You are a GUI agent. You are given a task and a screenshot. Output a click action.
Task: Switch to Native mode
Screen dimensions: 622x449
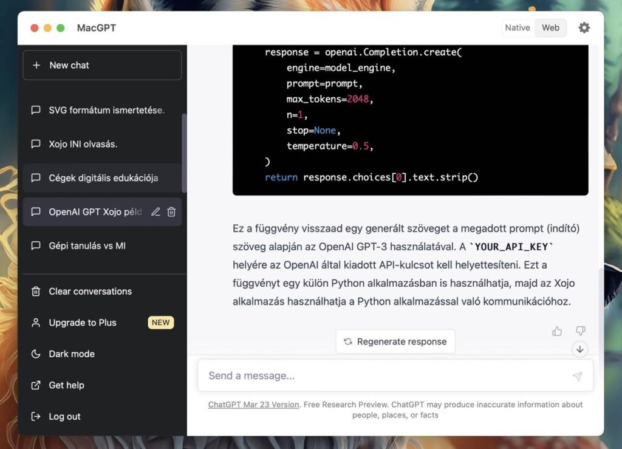(x=518, y=28)
